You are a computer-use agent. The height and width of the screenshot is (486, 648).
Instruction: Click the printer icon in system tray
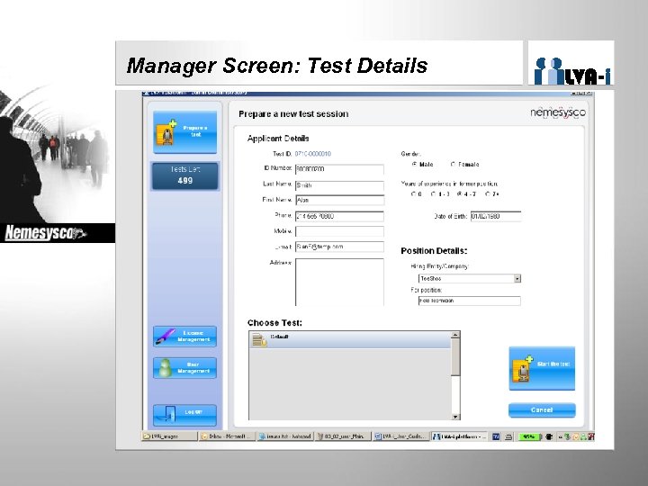508,436
